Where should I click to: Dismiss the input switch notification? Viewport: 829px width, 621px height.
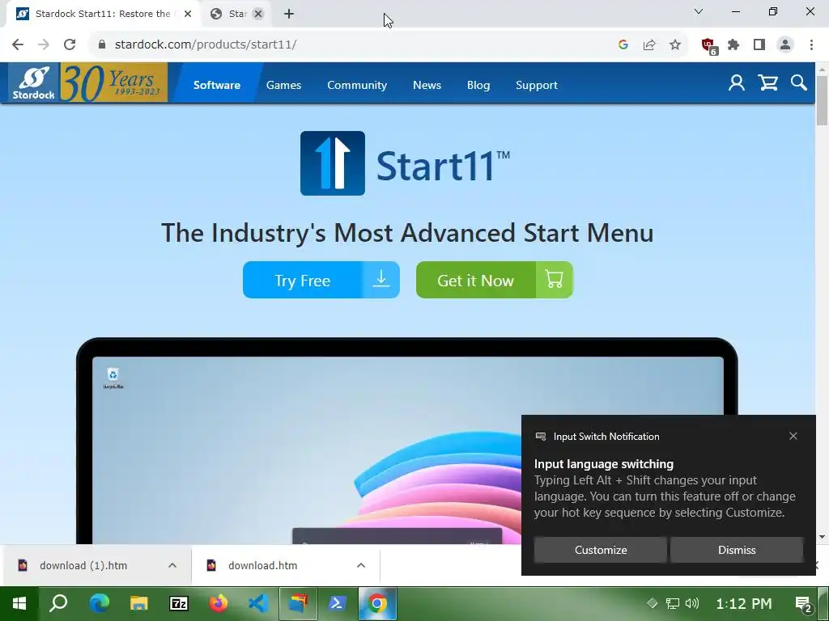coord(737,550)
